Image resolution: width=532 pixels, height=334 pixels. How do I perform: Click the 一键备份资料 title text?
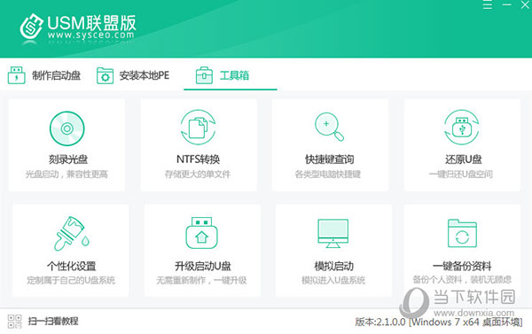pyautogui.click(x=462, y=266)
